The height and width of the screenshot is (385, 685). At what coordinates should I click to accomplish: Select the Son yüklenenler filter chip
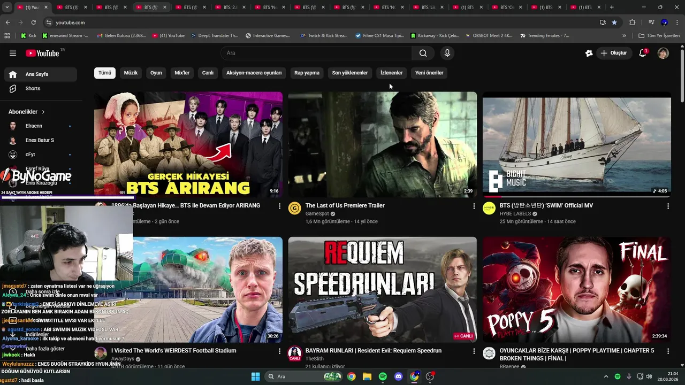click(x=350, y=73)
